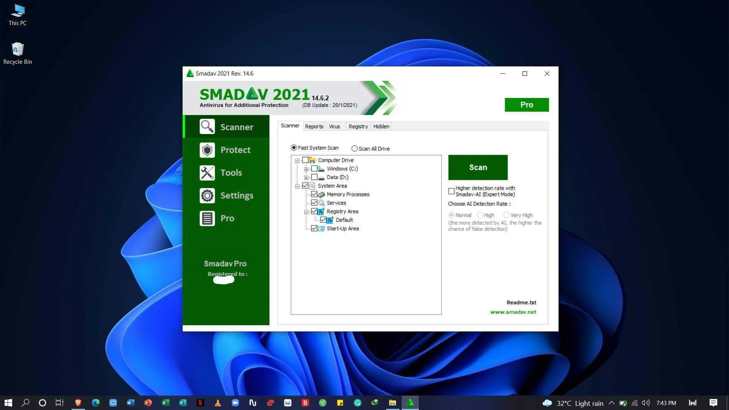Expand the Data (D:) tree node

[306, 178]
